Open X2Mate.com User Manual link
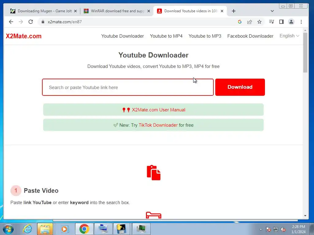The height and width of the screenshot is (235, 314). 159,110
